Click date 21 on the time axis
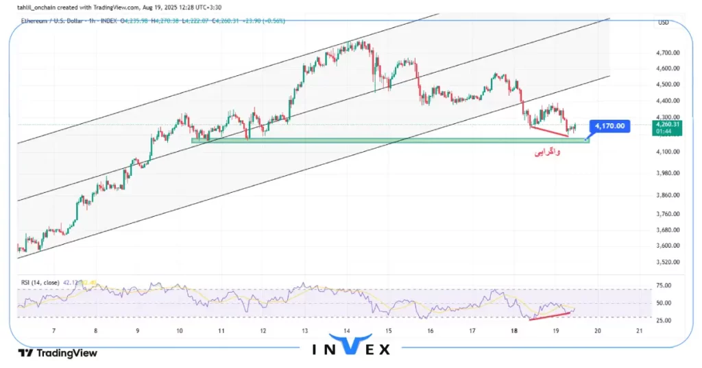 (639, 331)
